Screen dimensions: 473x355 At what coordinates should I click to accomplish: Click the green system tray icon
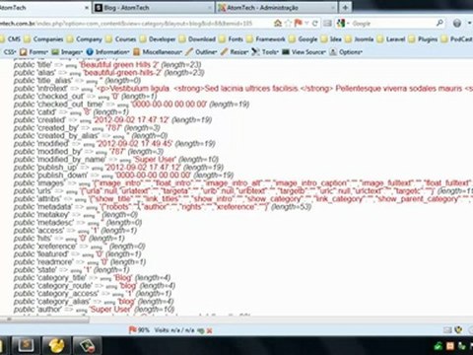pyautogui.click(x=439, y=346)
